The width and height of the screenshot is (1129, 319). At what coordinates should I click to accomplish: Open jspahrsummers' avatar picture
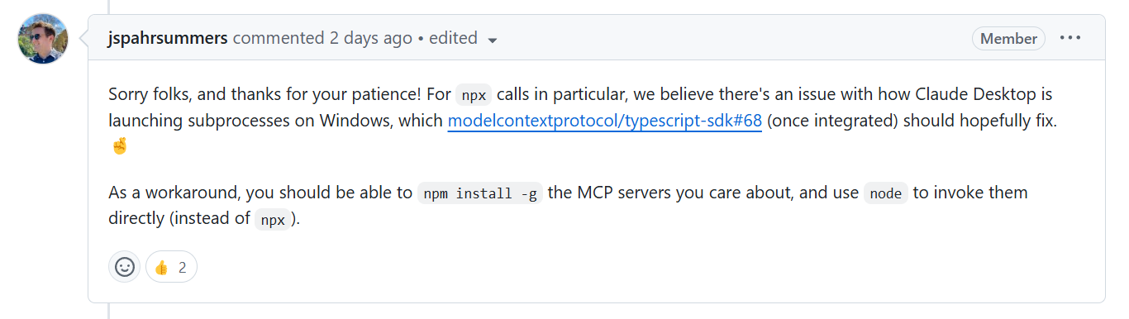pos(43,39)
